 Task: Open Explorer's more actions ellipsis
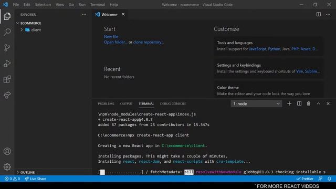click(84, 15)
